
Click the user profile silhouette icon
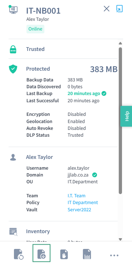13,157
